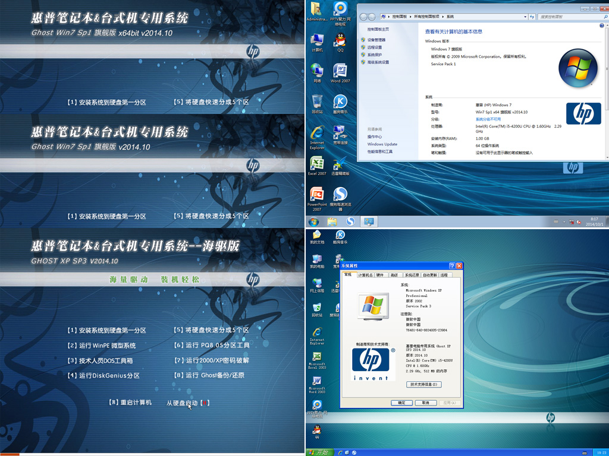Open Internet Explorer on XP desktop
Screen dimensions: 609x456
317,336
